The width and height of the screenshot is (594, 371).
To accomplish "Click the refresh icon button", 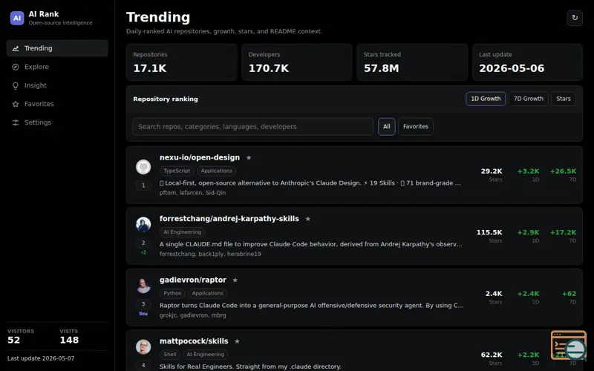I will (575, 18).
